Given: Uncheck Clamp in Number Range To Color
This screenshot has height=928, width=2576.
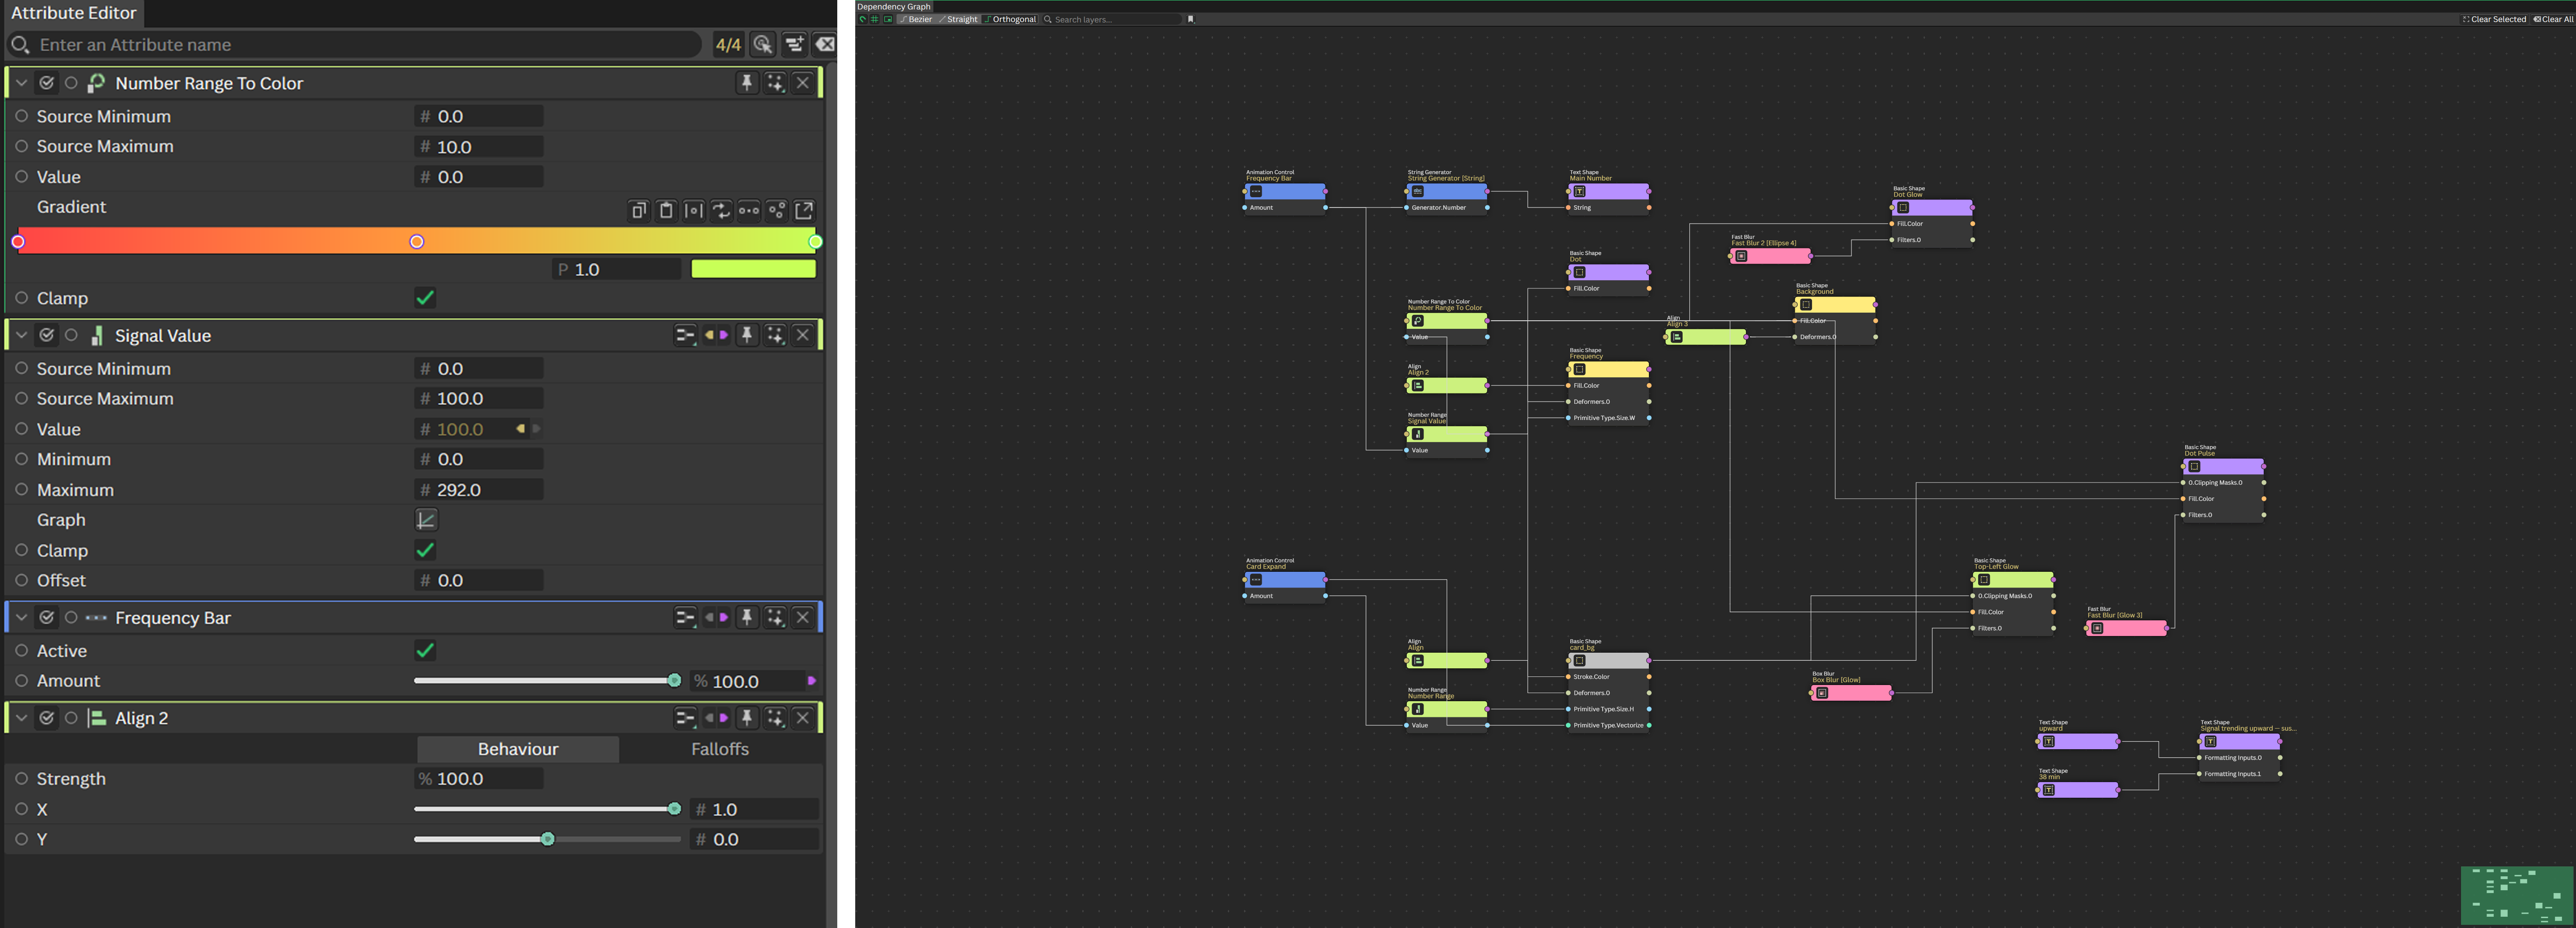Looking at the screenshot, I should [x=425, y=298].
